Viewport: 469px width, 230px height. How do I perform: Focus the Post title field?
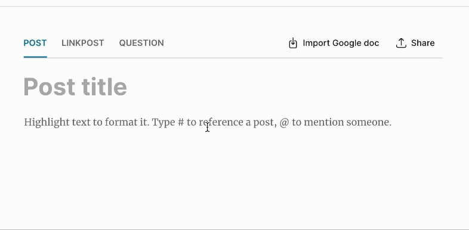(233, 86)
